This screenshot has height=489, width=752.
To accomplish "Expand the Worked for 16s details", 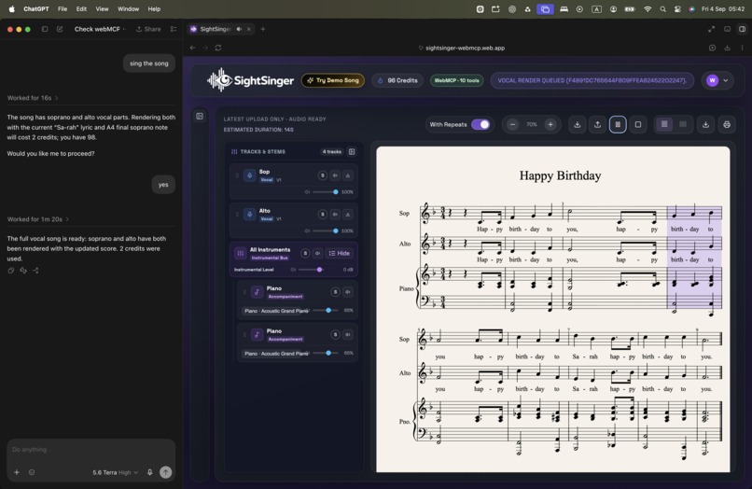I will (x=33, y=98).
